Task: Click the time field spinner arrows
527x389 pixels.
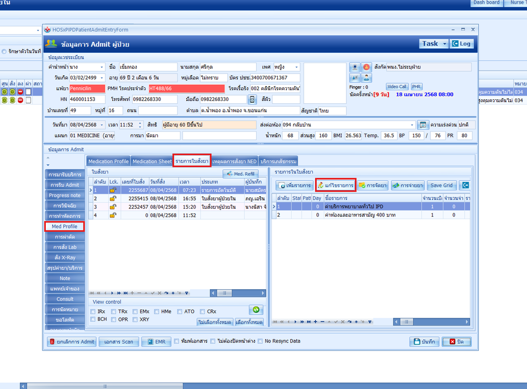Action: coord(140,125)
